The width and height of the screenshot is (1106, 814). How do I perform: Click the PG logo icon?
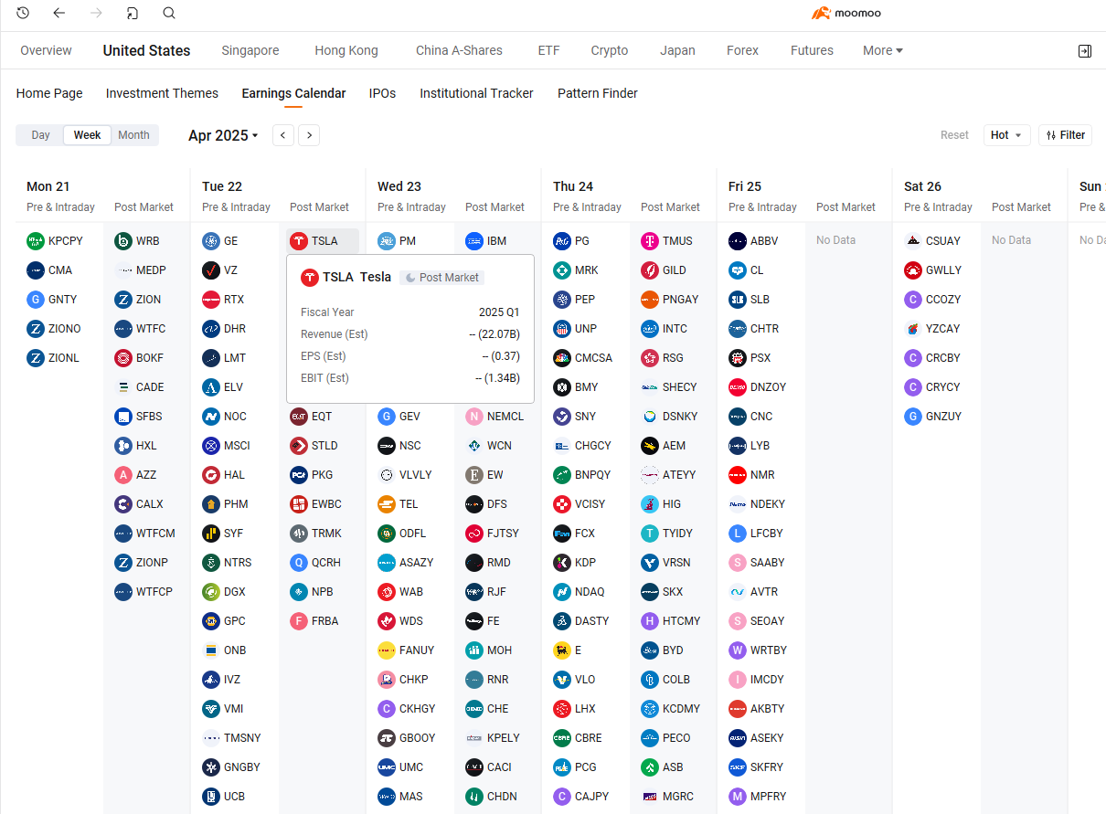562,241
